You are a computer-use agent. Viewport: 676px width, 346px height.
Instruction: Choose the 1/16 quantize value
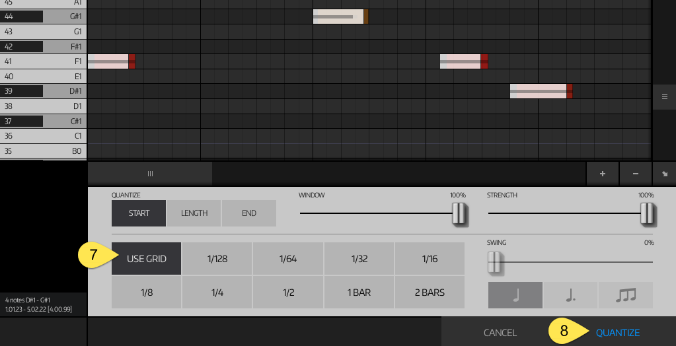tap(430, 259)
